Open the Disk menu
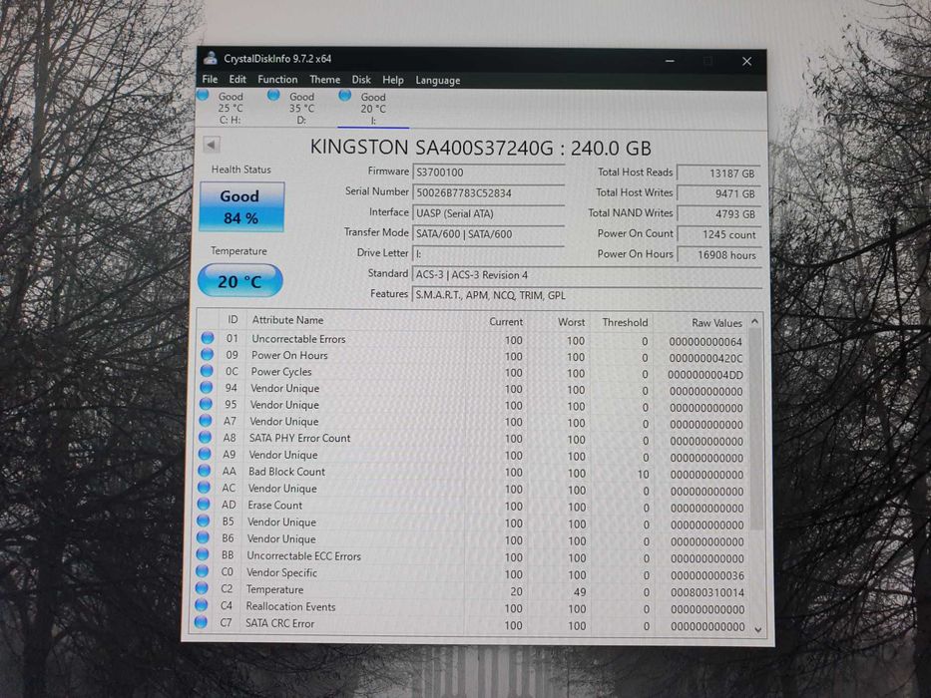The width and height of the screenshot is (931, 698). [361, 80]
